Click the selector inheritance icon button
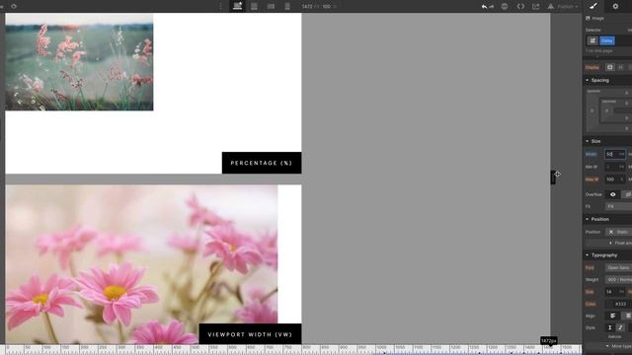The width and height of the screenshot is (632, 355). tap(592, 40)
